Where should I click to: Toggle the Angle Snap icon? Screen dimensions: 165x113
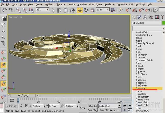click(x=135, y=10)
